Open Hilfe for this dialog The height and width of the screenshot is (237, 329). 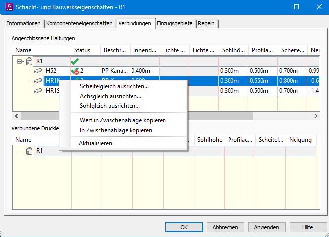tap(308, 227)
